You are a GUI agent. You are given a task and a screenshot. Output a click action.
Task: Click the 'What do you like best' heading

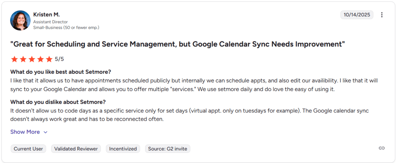(61, 72)
